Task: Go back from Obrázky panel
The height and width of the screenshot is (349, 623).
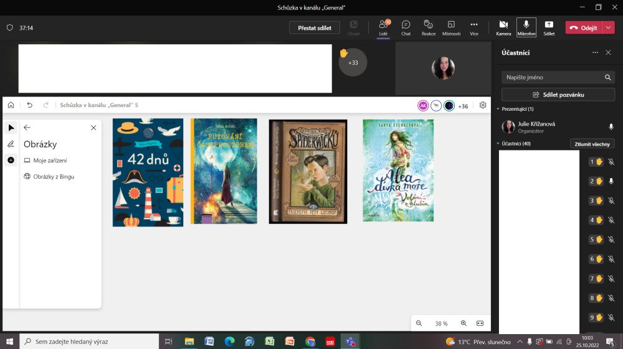Action: point(27,128)
